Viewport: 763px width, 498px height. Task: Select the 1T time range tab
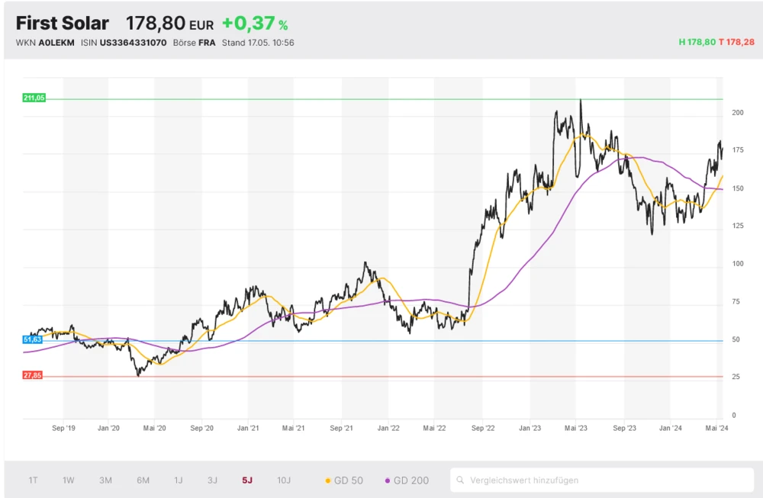(x=34, y=480)
